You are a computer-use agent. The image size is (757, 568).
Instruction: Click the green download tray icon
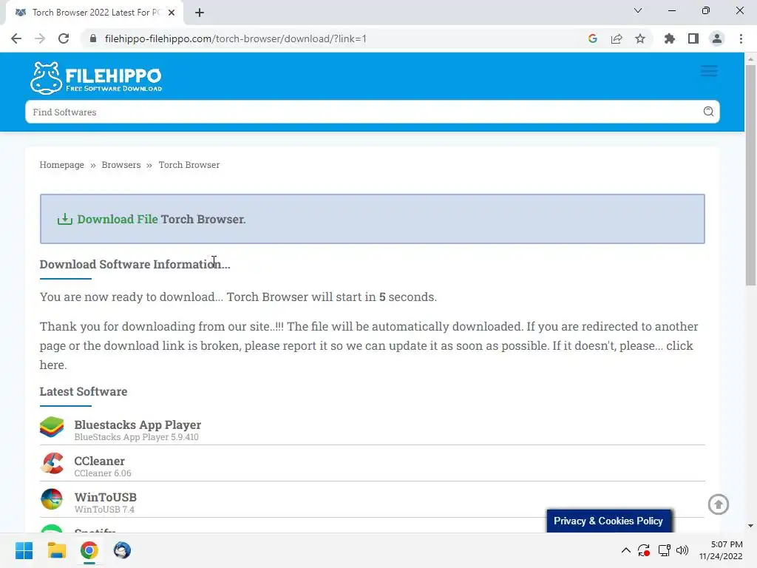tap(65, 219)
